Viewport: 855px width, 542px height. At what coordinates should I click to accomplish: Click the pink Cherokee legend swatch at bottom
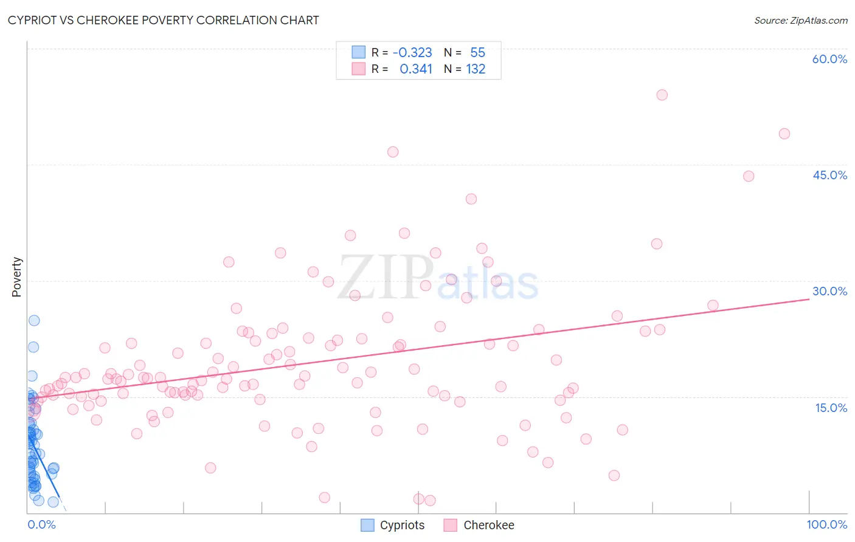coord(450,525)
